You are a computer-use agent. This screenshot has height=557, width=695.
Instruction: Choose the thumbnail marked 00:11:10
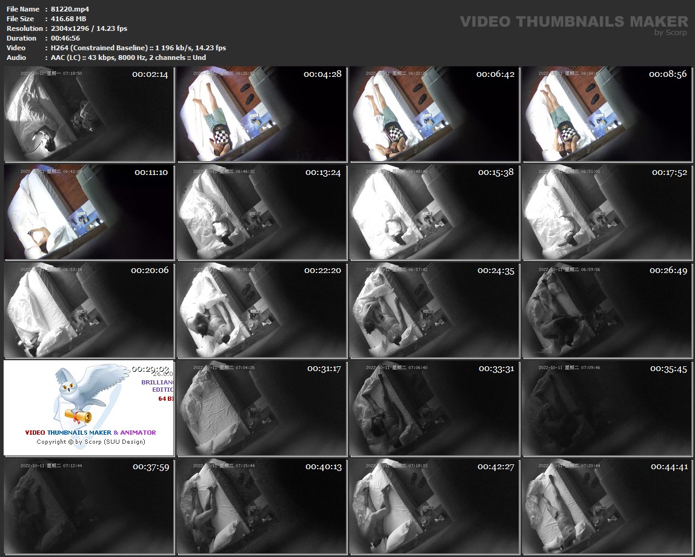pyautogui.click(x=89, y=212)
